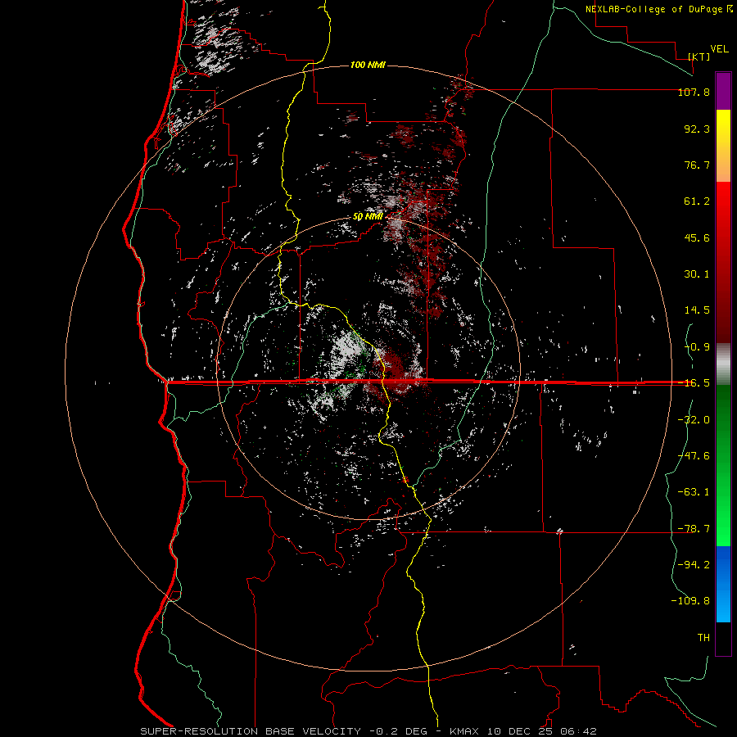
Task: Click the "-47.6" scale value
Action: tap(694, 456)
